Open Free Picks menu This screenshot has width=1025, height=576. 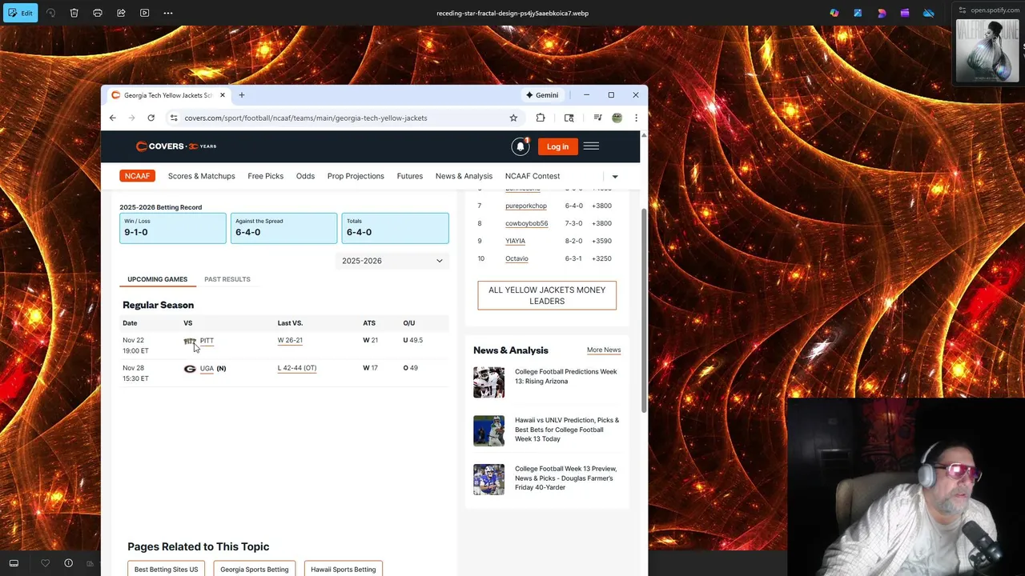(x=266, y=176)
